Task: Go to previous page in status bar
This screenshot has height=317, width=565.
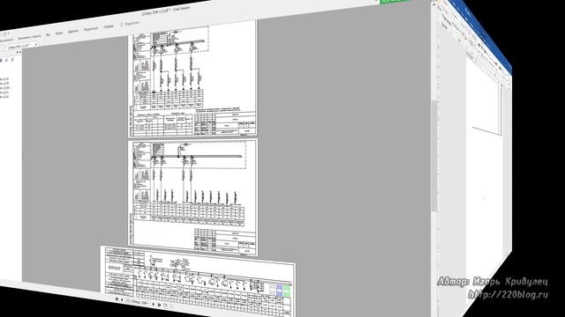Action: (122, 299)
